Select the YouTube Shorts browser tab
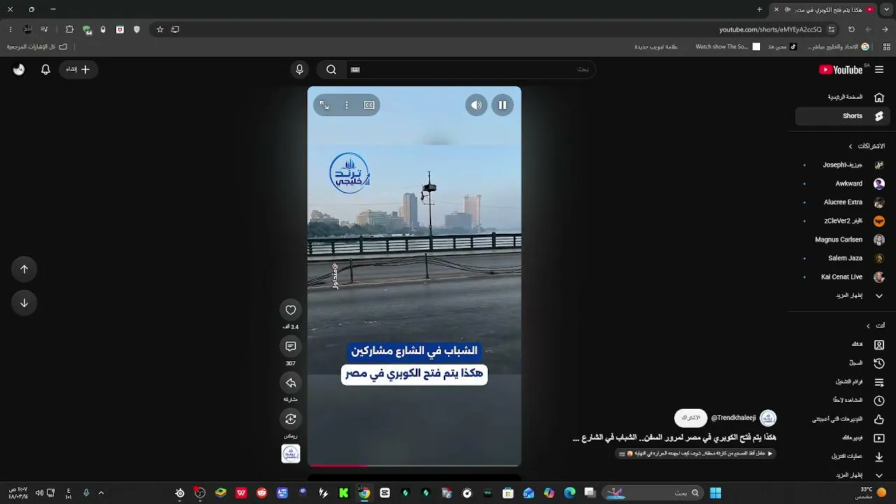Viewport: 896px width, 504px height. (823, 10)
